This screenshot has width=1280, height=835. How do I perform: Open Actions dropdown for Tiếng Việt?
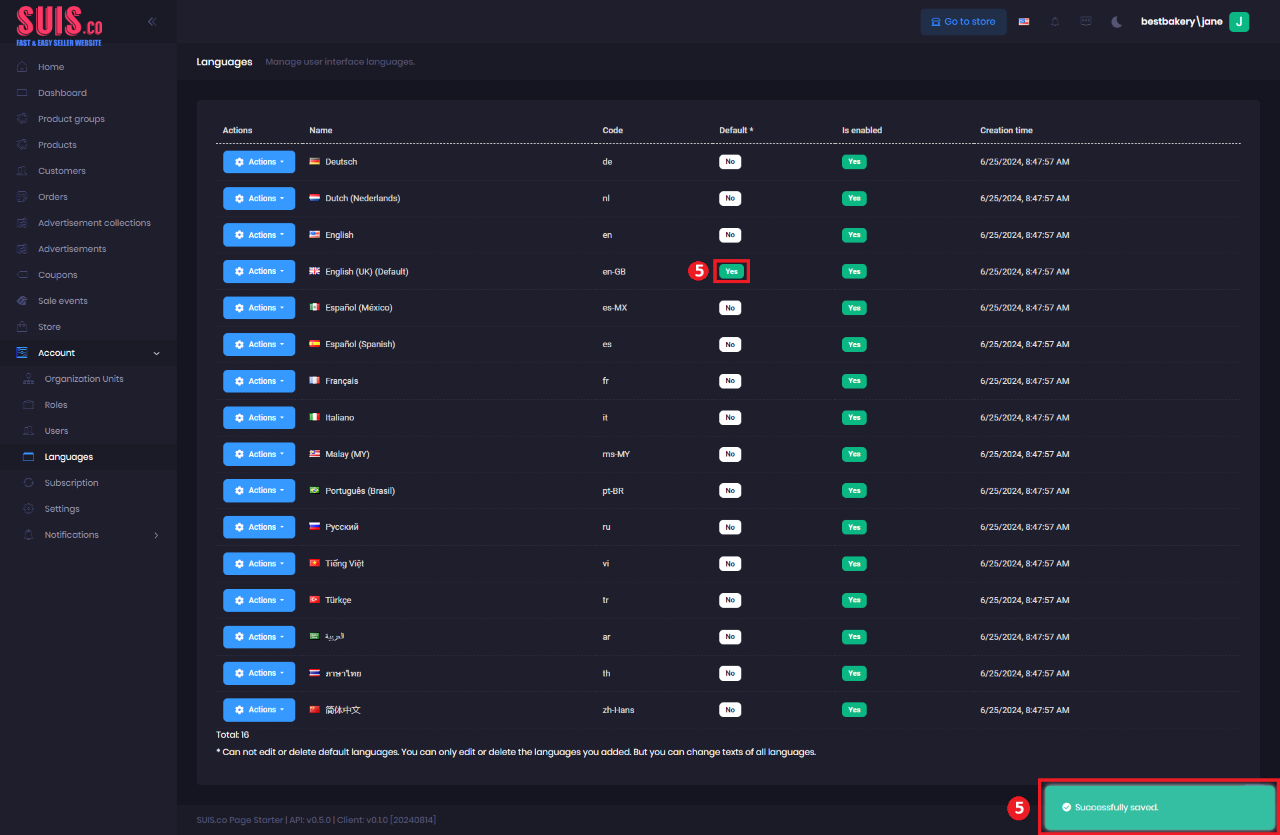click(259, 564)
